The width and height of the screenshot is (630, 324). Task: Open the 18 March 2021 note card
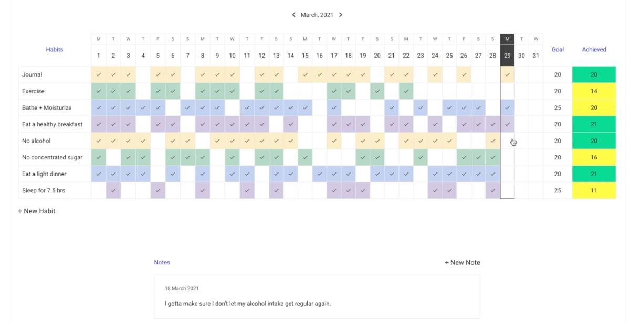(317, 297)
